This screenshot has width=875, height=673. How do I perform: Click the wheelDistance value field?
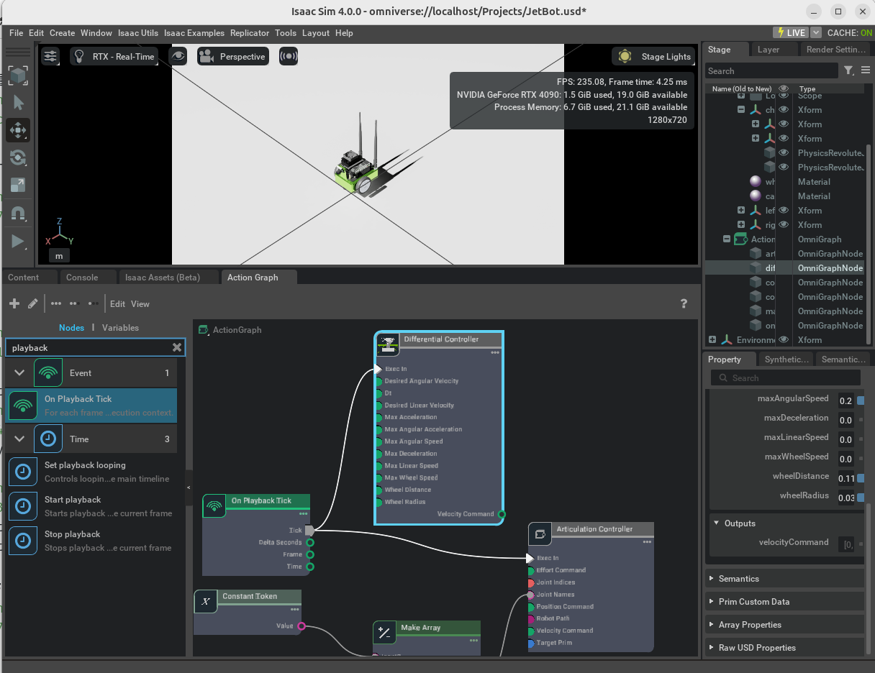coord(846,478)
